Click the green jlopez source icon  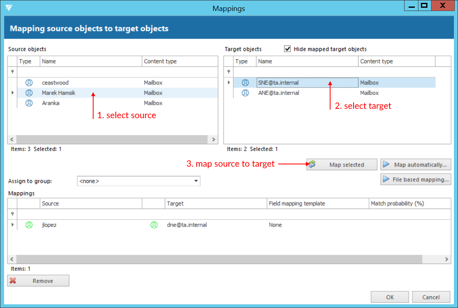coord(29,225)
